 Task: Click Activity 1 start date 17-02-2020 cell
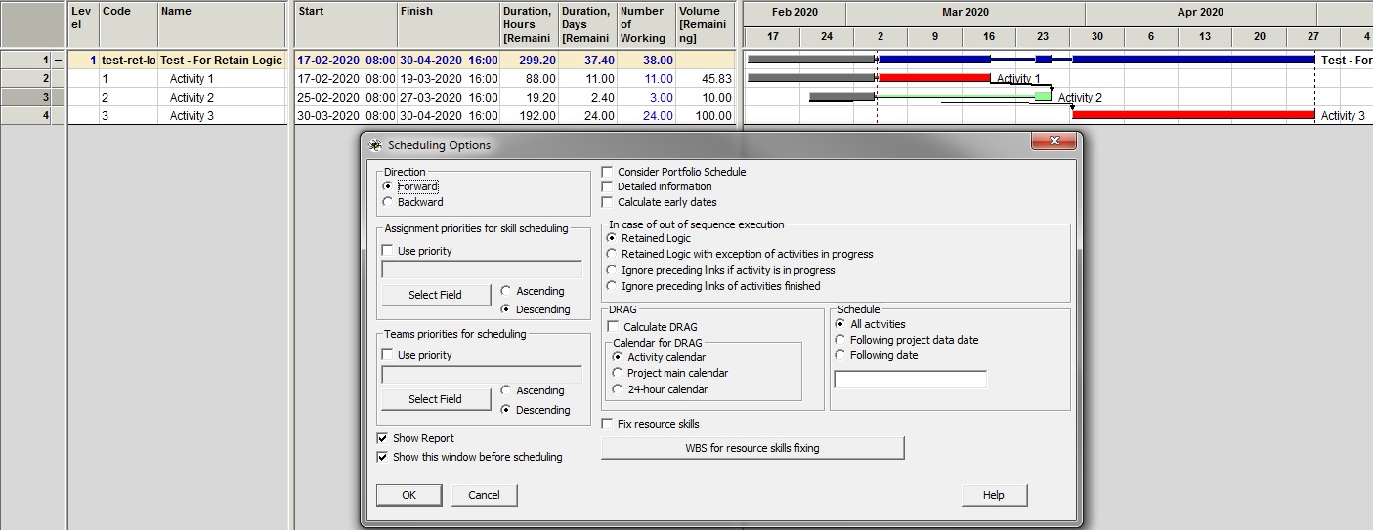pos(346,79)
